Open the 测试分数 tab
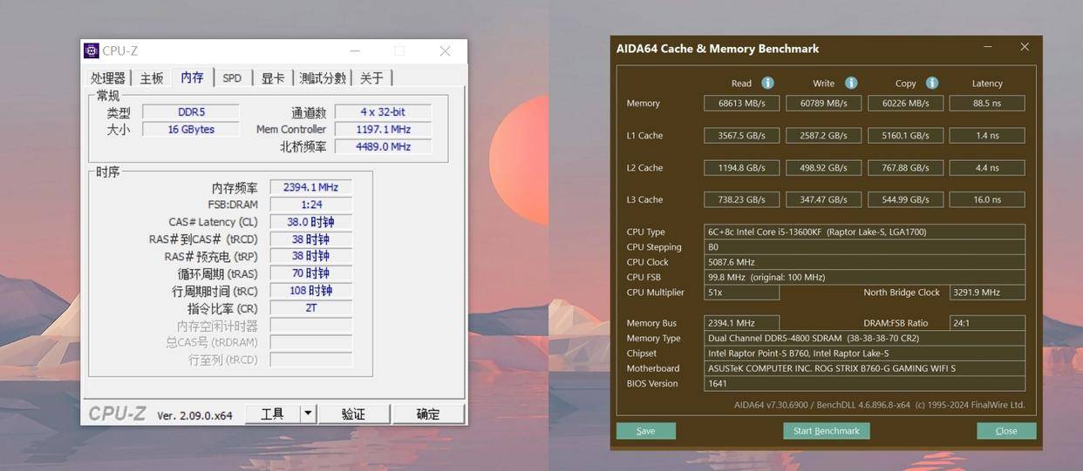Viewport: 1083px width, 471px height. click(x=323, y=77)
